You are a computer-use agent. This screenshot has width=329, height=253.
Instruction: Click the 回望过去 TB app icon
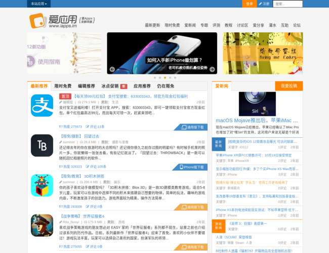coord(42,145)
